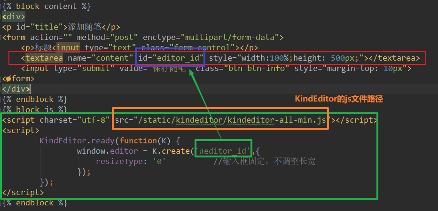
Task: Click the closing </div> tag
Action: (16, 89)
